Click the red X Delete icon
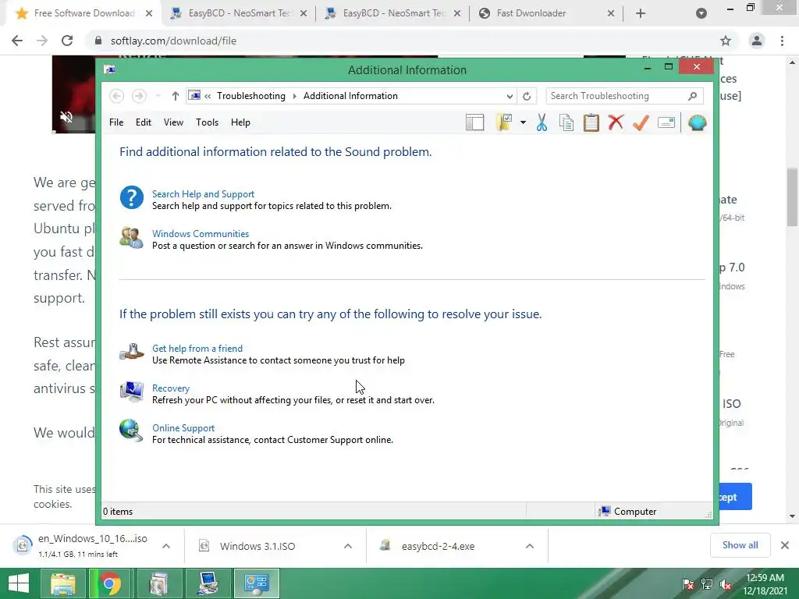 tap(616, 122)
